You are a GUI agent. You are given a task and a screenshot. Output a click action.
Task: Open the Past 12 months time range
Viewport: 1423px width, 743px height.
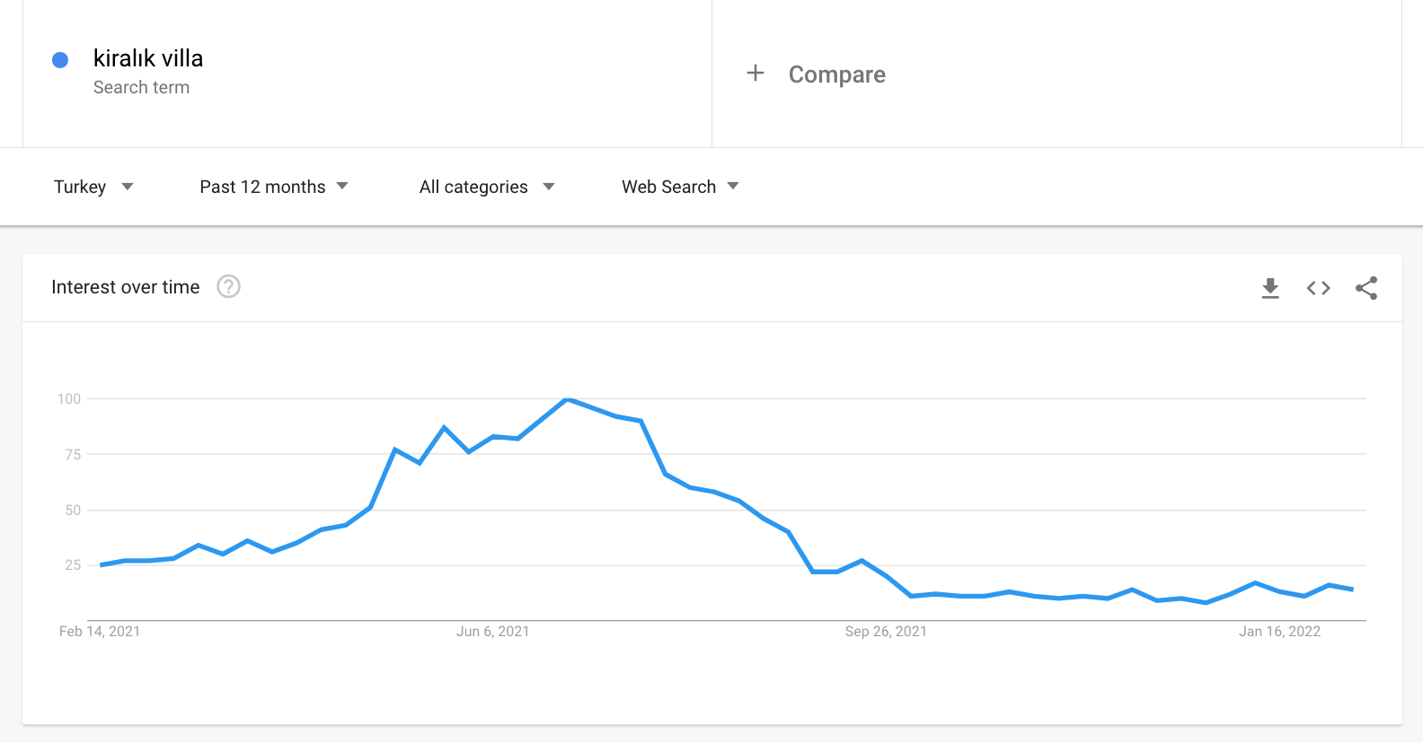pos(274,187)
